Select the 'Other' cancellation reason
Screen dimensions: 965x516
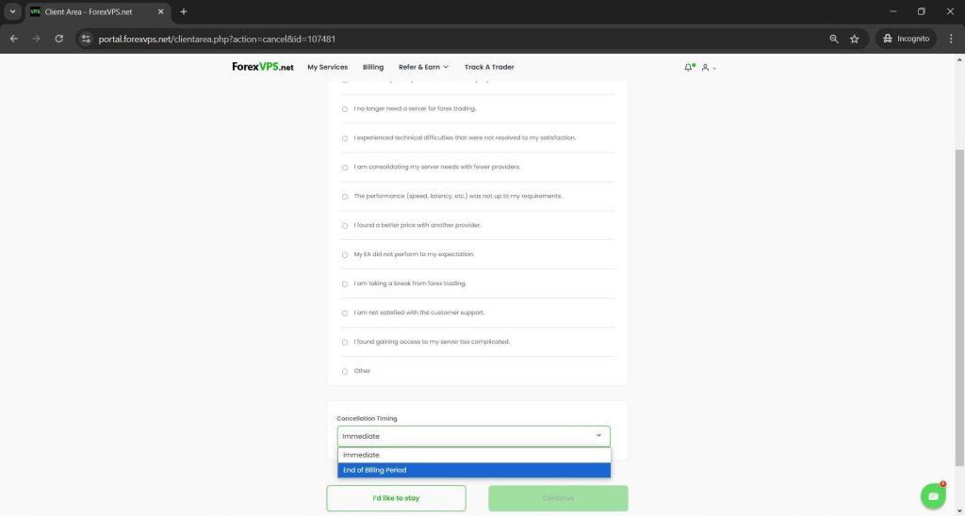tap(345, 372)
